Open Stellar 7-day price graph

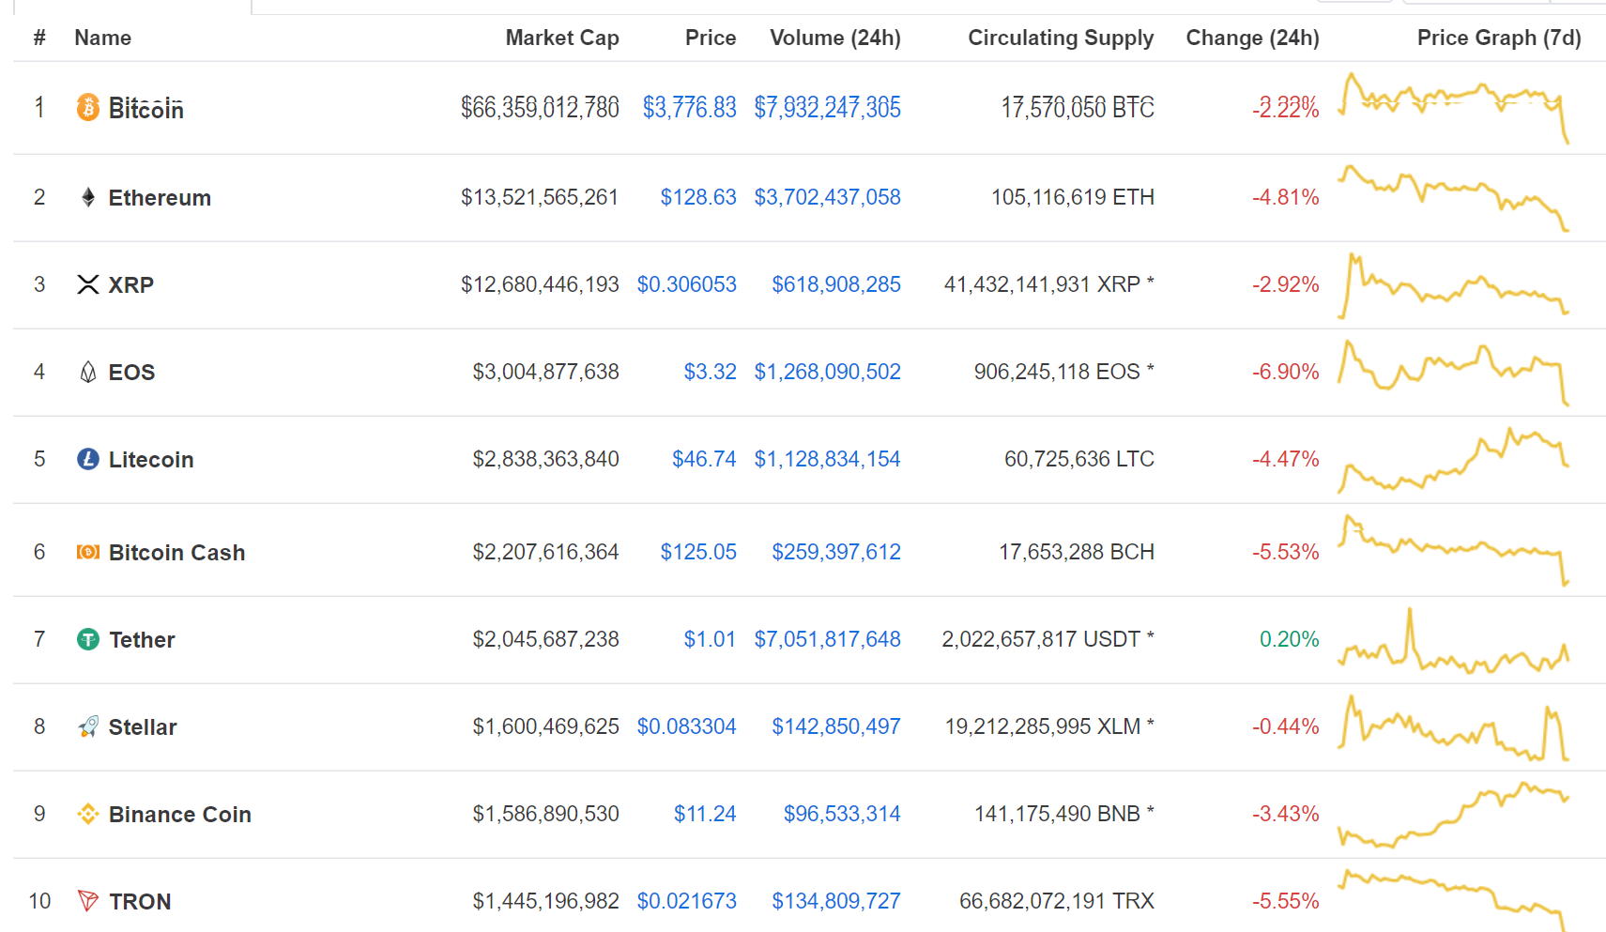(1453, 726)
